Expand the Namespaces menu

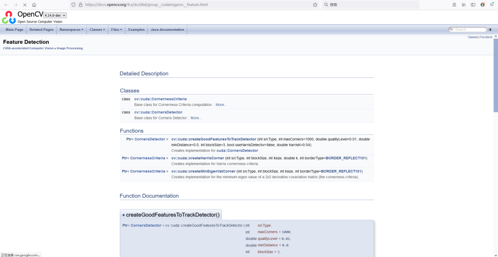(x=71, y=29)
